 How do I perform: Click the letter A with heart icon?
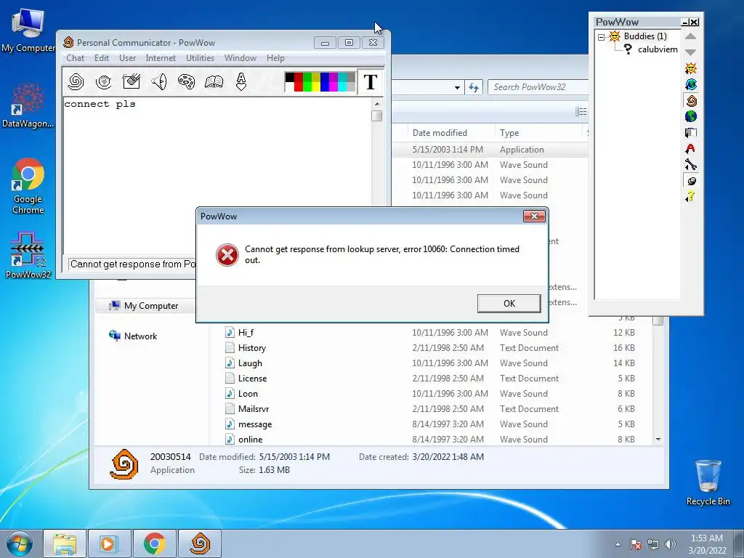241,81
